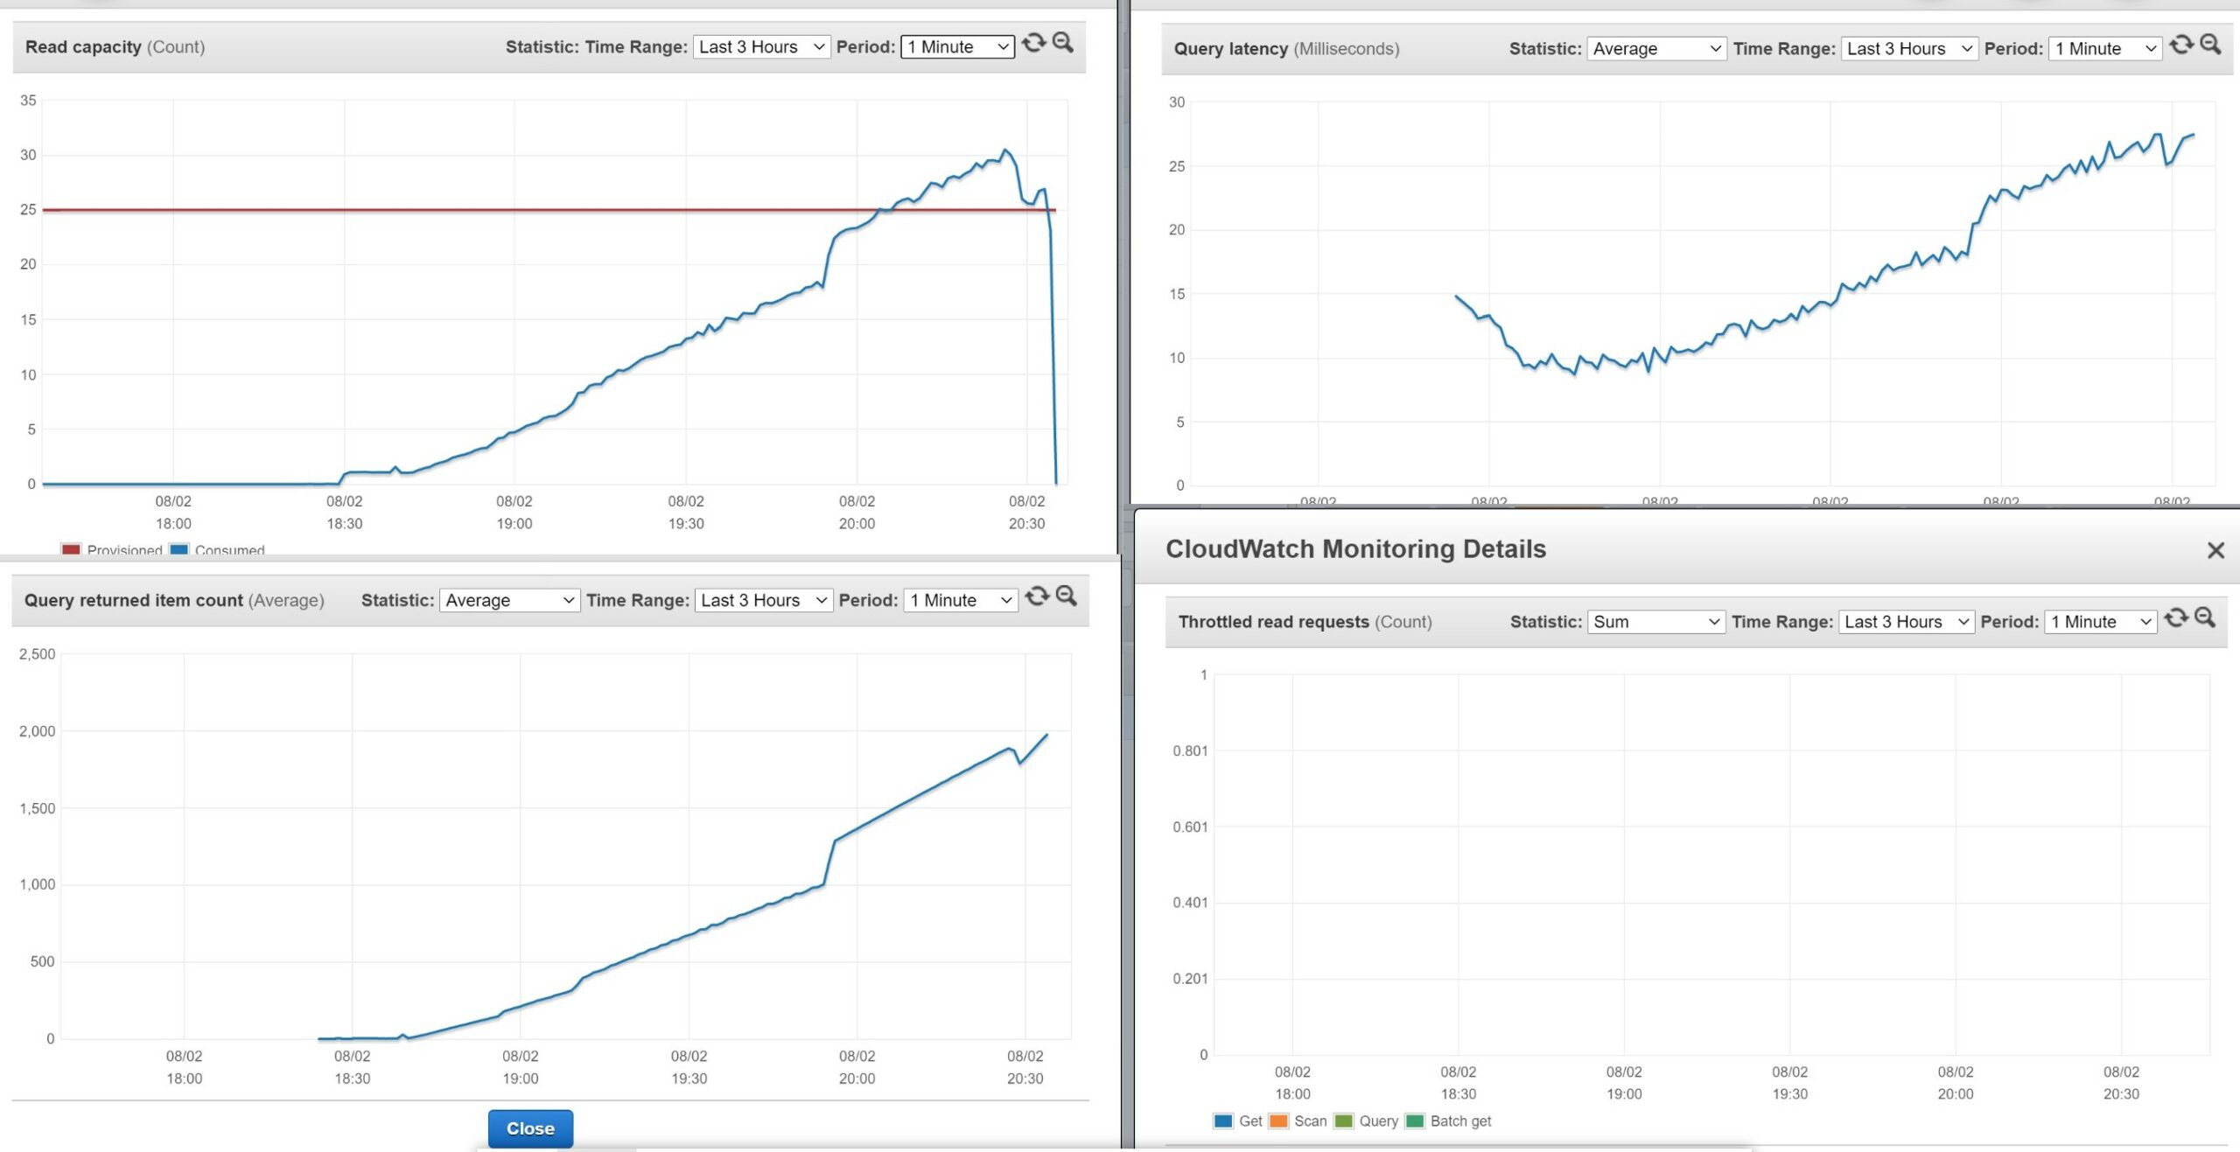The image size is (2240, 1152).
Task: Open Query returned item count Period dropdown
Action: 960,601
